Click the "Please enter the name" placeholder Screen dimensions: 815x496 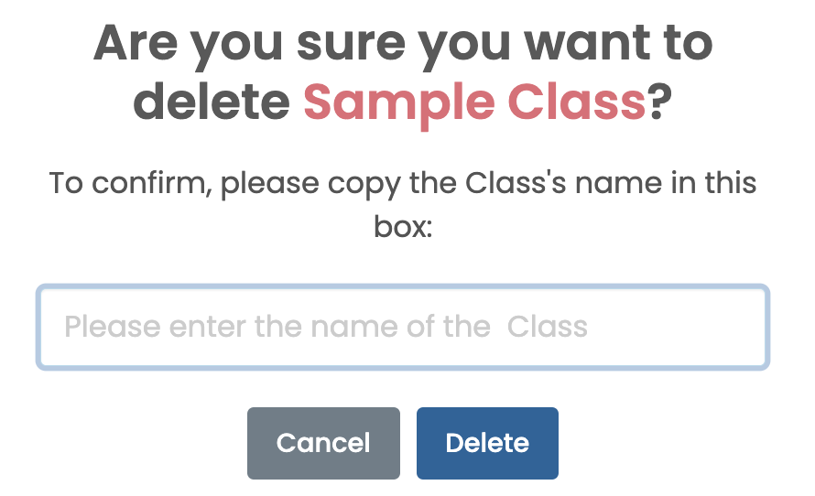325,327
